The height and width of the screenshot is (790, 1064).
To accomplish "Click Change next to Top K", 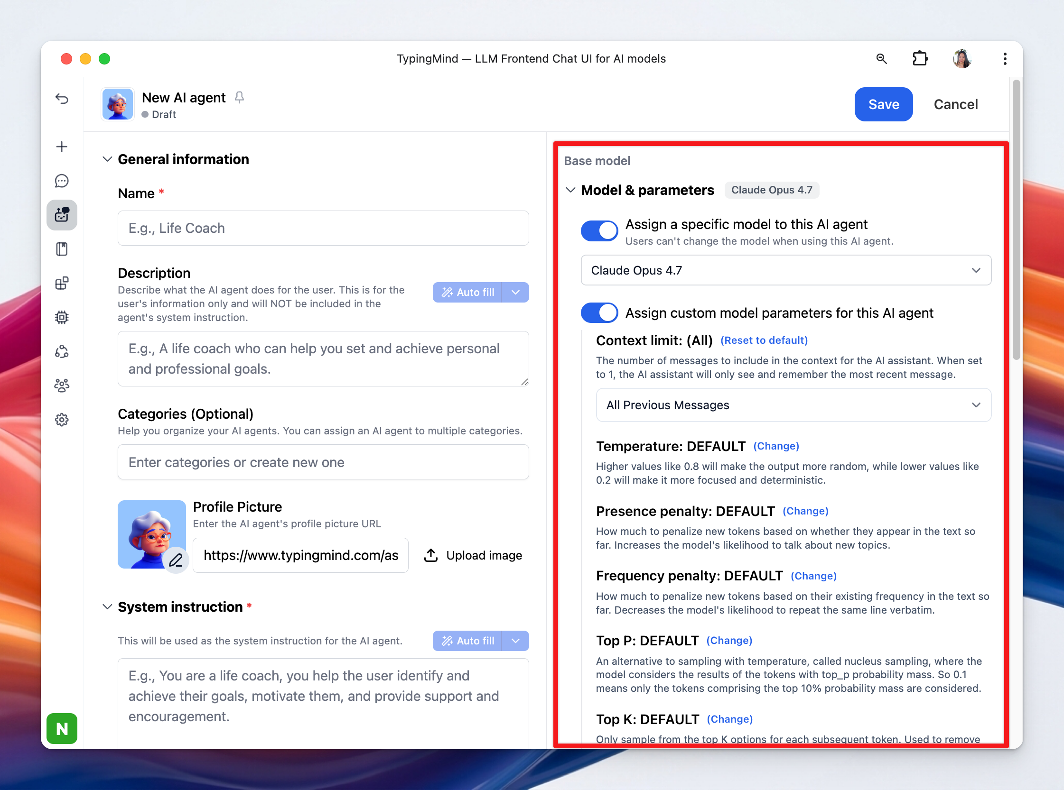I will [730, 720].
